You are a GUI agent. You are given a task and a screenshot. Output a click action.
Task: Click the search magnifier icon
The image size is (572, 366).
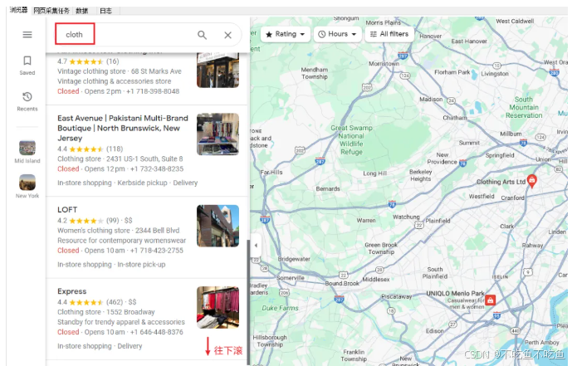202,35
